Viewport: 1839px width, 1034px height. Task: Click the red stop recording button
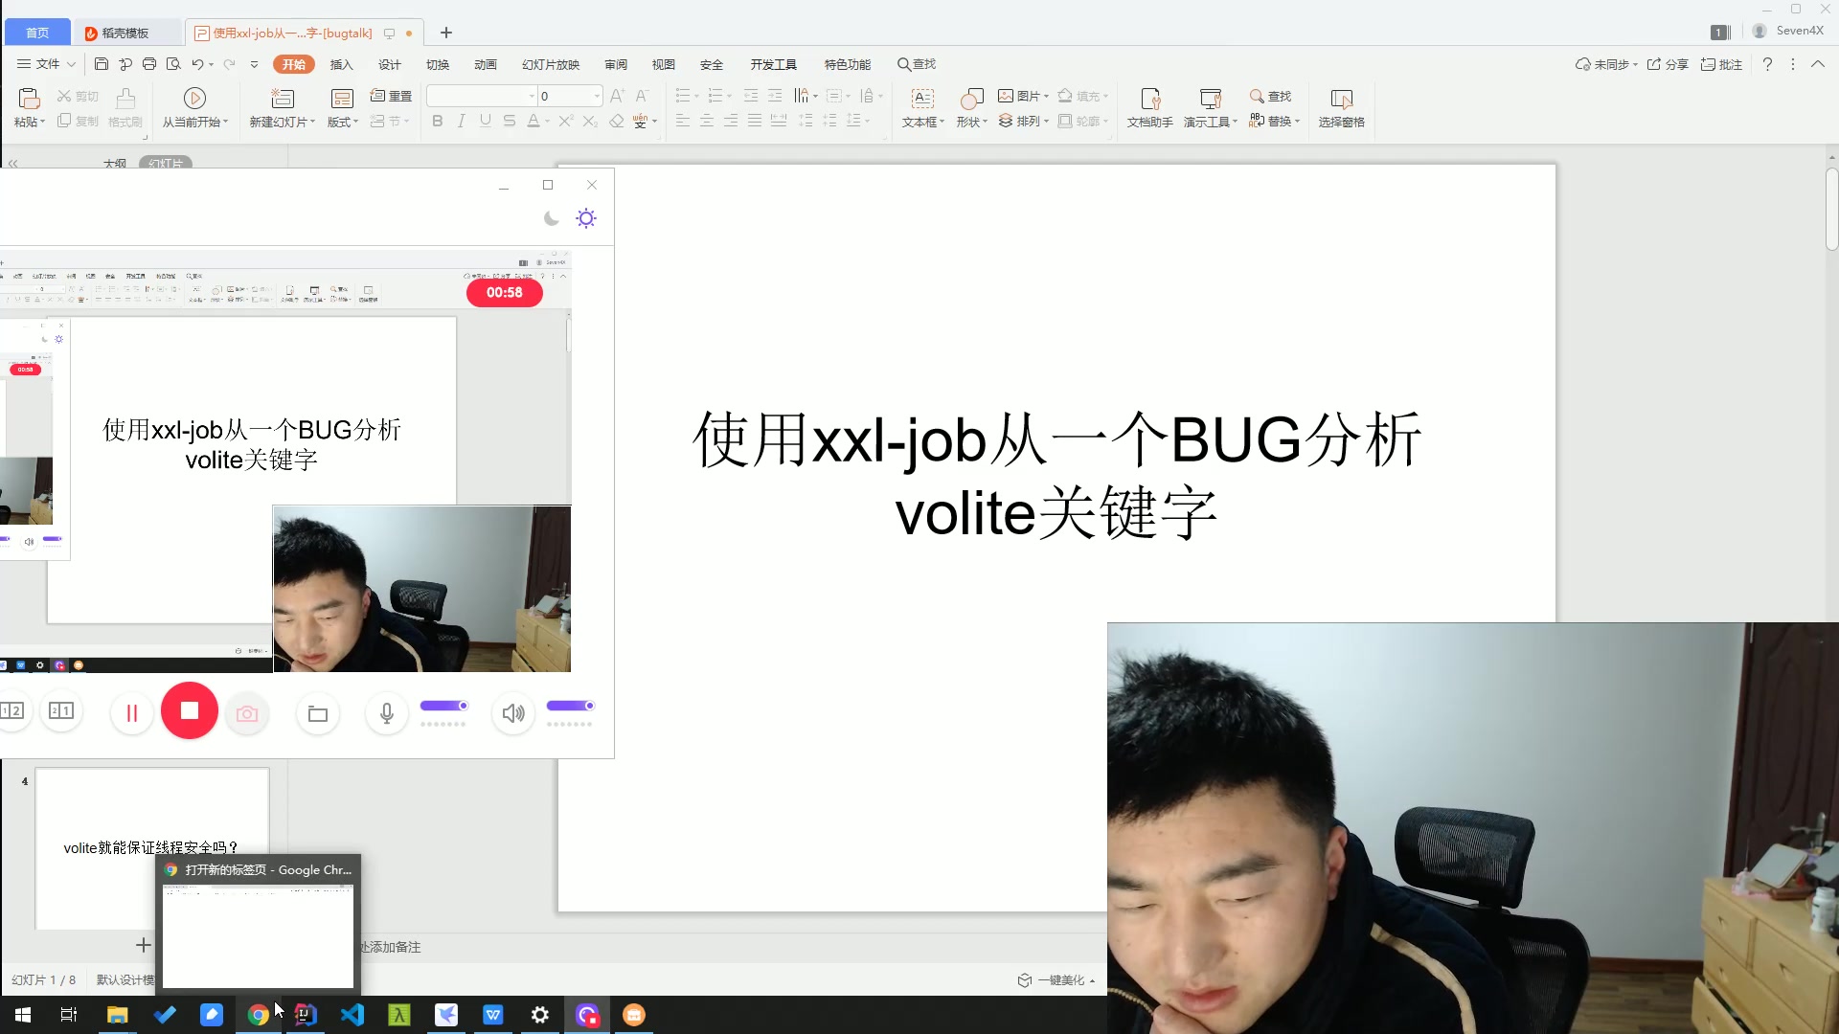[189, 711]
